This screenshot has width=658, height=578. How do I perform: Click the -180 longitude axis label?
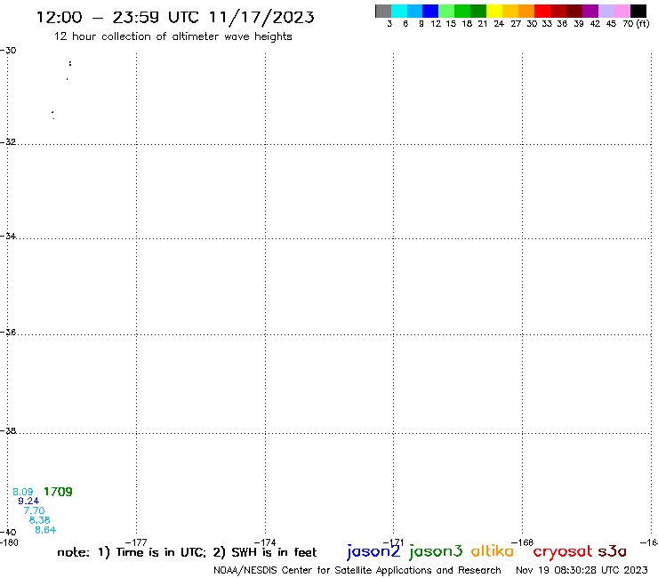9,542
